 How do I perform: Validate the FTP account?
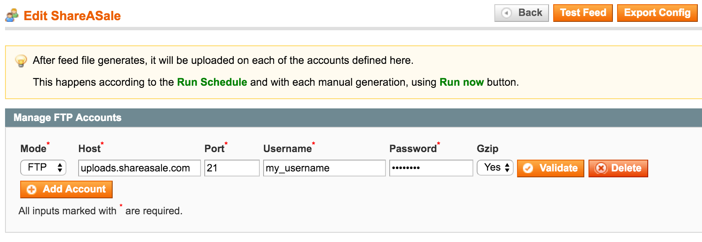tap(551, 168)
